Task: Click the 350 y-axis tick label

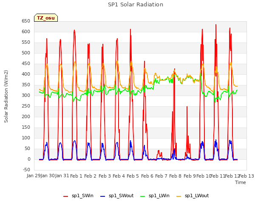Action: [x=26, y=85]
